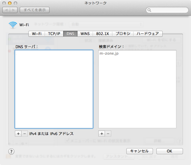
Task: Switch to the Wi-Fi tab
Action: [37, 34]
